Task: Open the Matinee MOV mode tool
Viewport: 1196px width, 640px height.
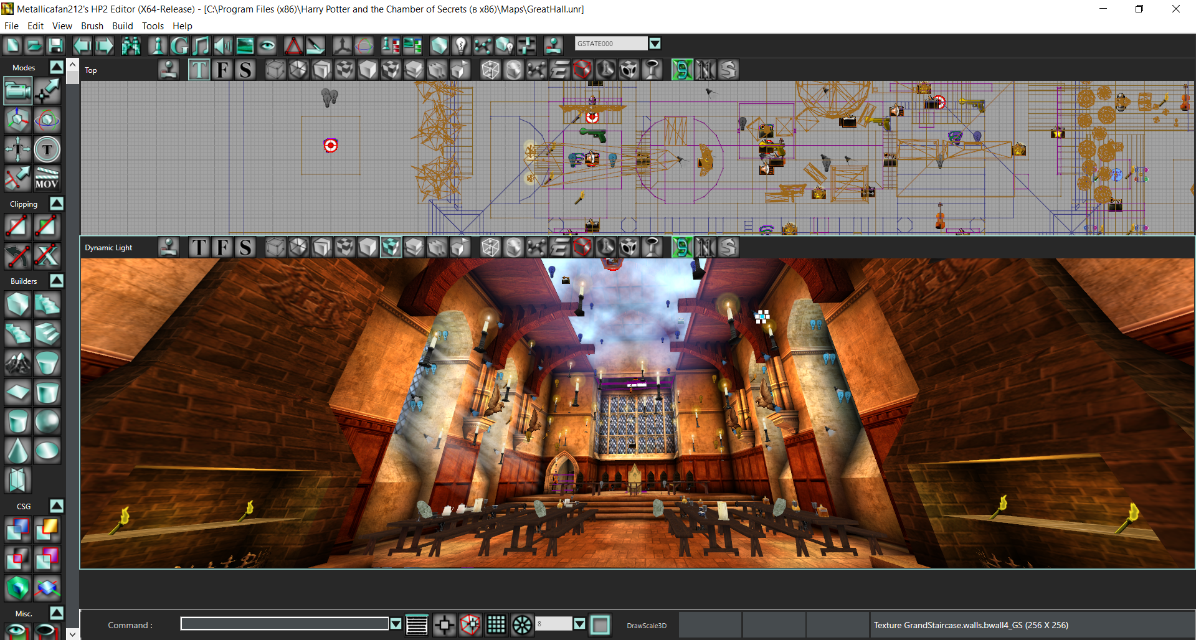Action: click(47, 178)
